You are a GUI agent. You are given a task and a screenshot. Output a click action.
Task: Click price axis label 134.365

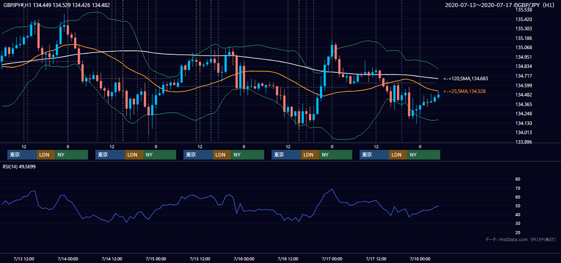524,104
